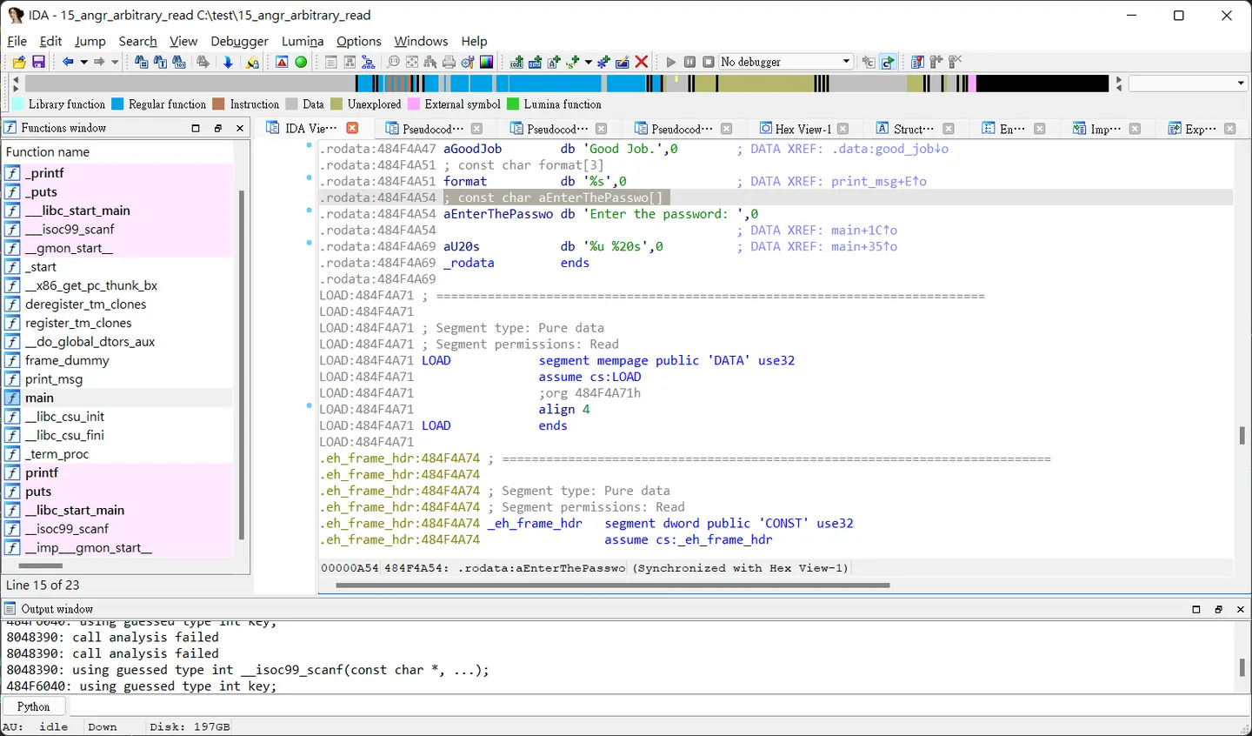Jump back with the blue left arrow
This screenshot has height=736, width=1252.
tap(67, 62)
